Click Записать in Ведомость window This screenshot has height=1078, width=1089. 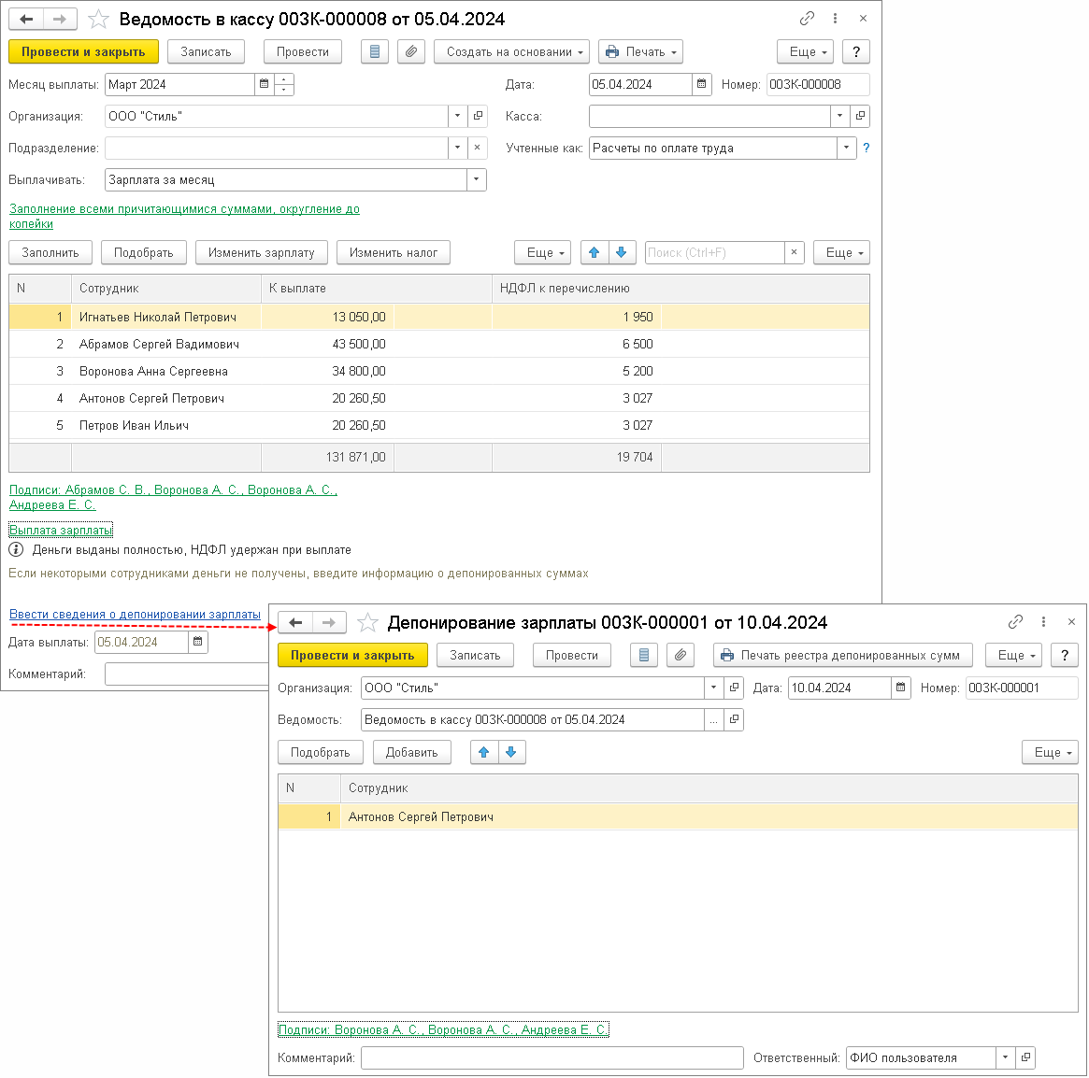tap(207, 51)
